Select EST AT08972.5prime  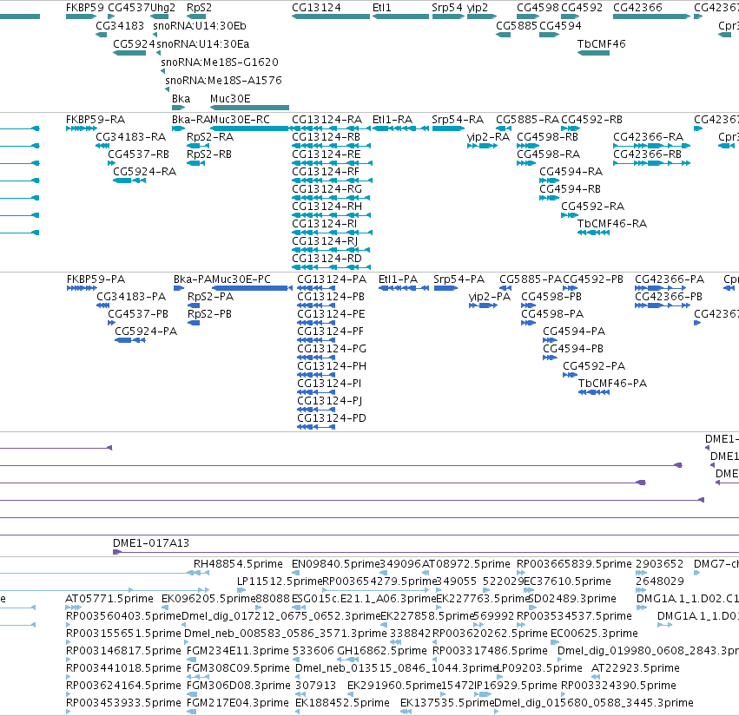[x=466, y=564]
